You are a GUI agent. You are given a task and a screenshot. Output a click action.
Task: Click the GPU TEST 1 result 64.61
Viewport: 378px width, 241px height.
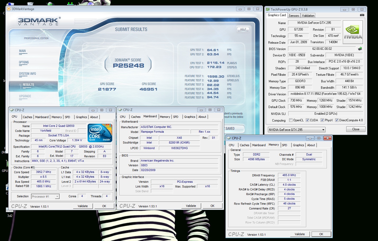pyautogui.click(x=213, y=50)
